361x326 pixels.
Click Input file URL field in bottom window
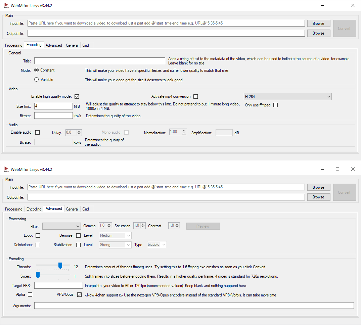tap(166, 187)
